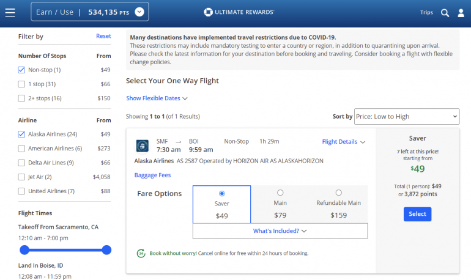Click the Alaska Airlines logo icon
471x280 pixels.
[x=142, y=146]
